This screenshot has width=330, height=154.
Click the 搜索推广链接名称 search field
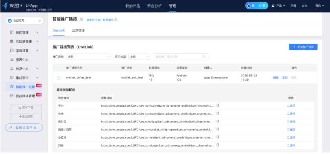tap(181, 57)
